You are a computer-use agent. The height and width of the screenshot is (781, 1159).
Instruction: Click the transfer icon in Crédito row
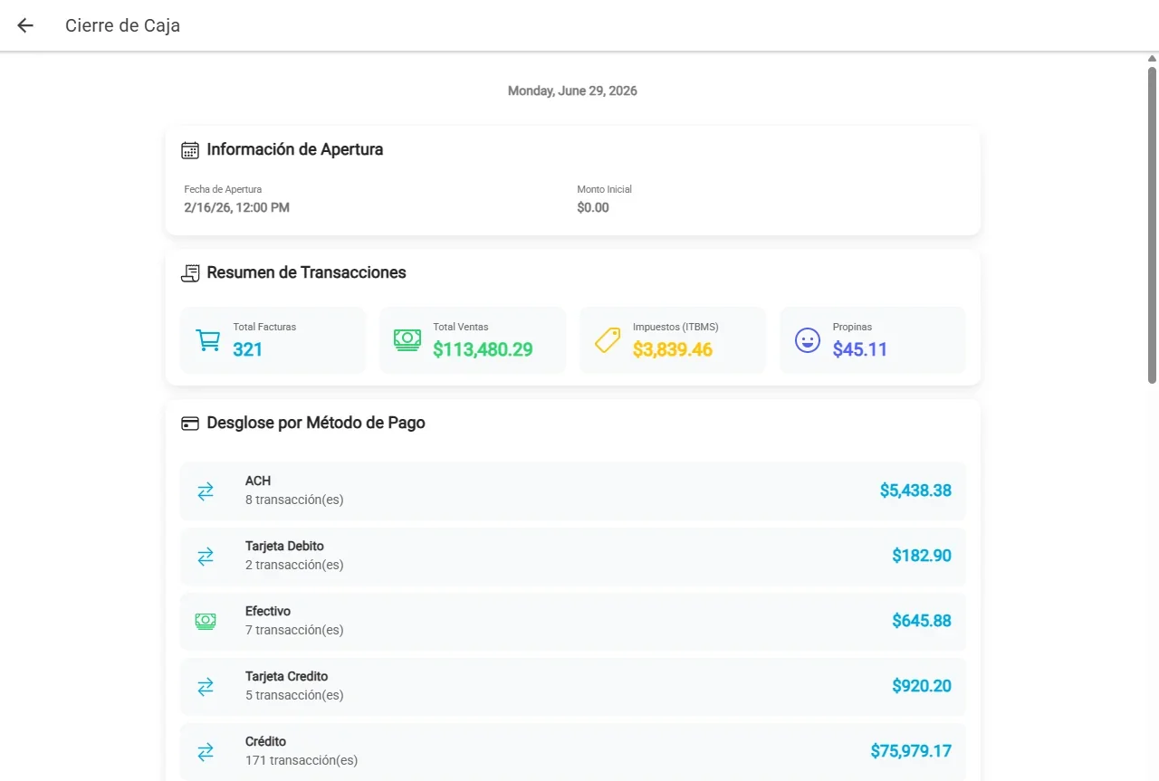[x=206, y=751]
